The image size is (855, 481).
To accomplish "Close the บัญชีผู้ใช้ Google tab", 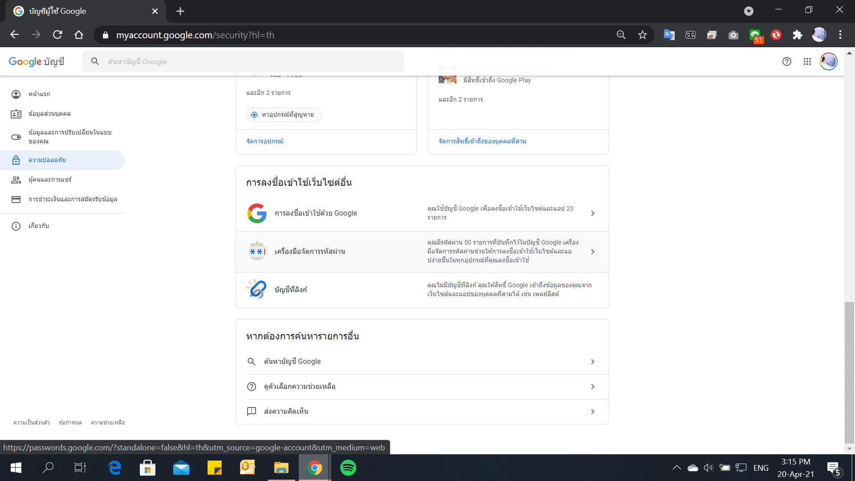I will tap(155, 11).
